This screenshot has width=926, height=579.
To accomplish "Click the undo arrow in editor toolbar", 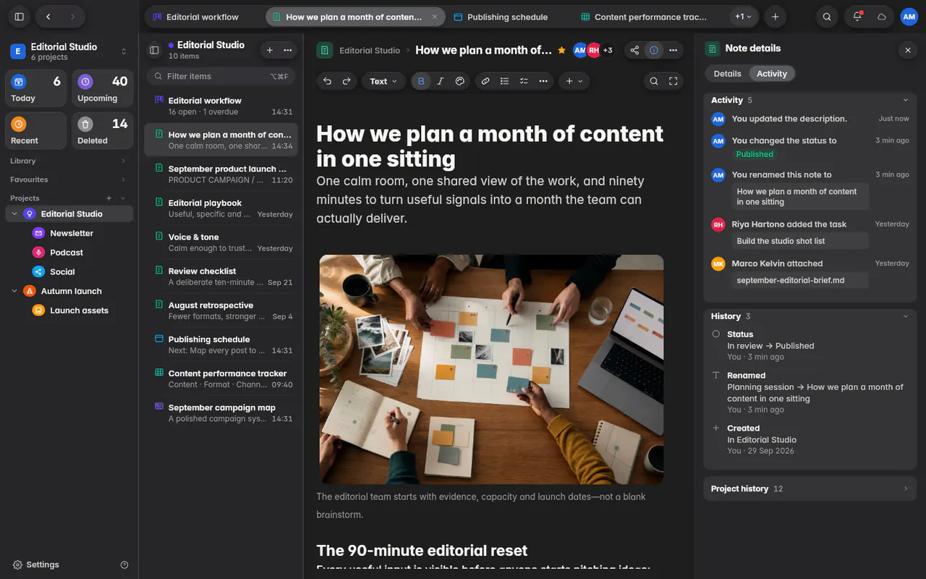I will 327,81.
